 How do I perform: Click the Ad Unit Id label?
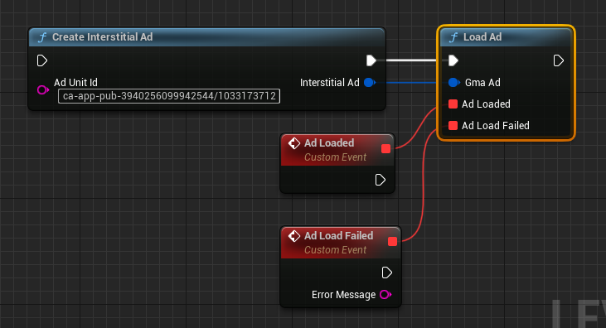coord(75,82)
